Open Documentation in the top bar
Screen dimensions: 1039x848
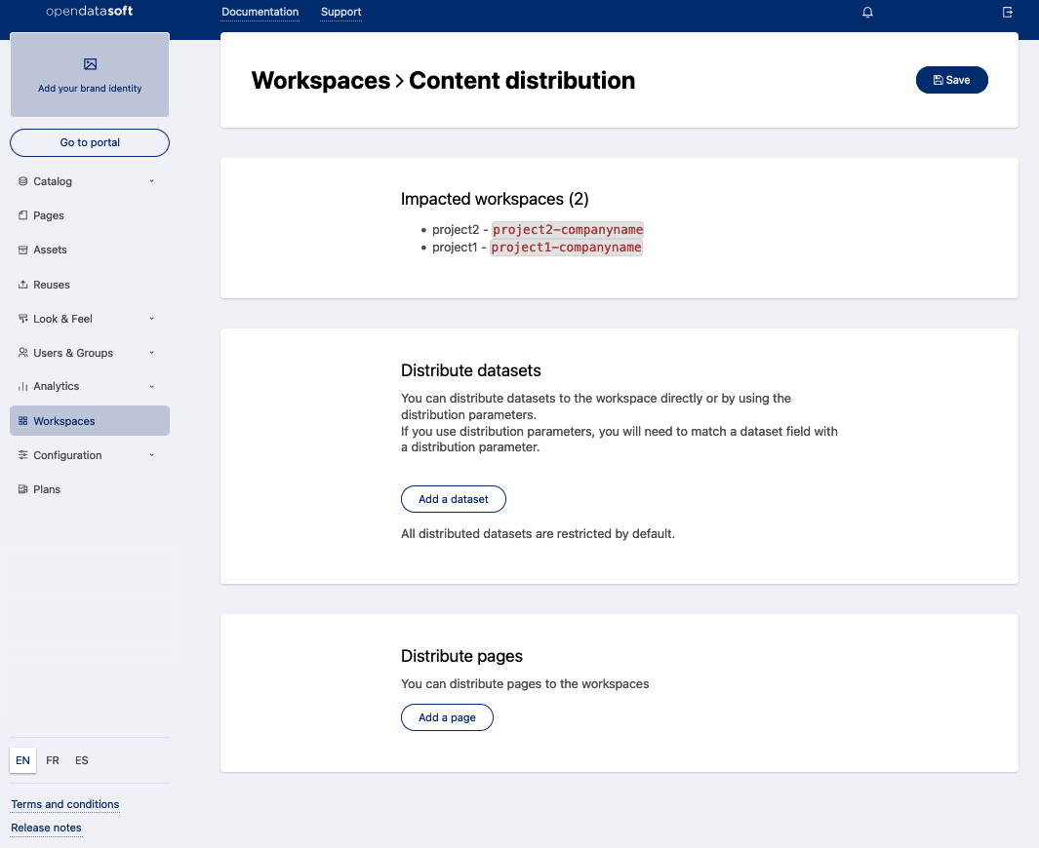tap(260, 13)
